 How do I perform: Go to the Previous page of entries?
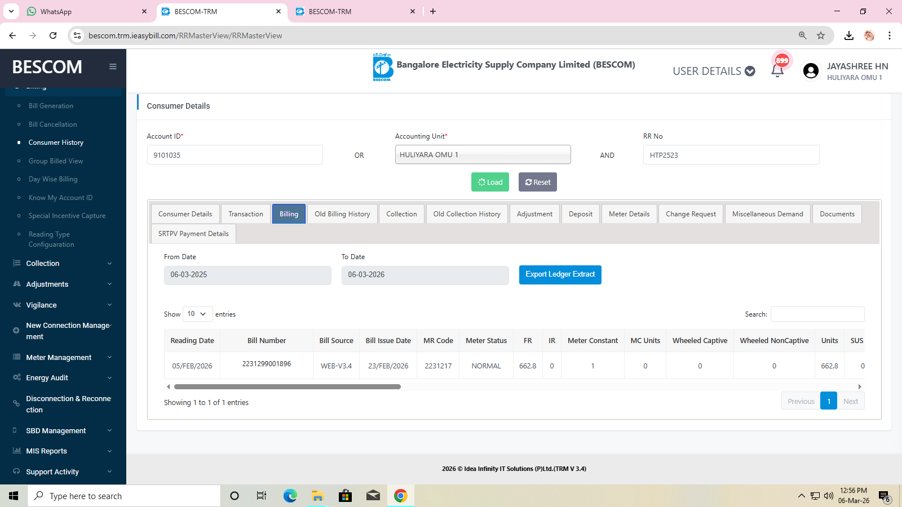coord(801,401)
